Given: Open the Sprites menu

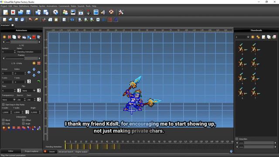Looking at the screenshot, I should [42, 6].
